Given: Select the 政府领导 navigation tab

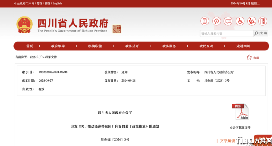Looking at the screenshot, I should tap(58, 46).
